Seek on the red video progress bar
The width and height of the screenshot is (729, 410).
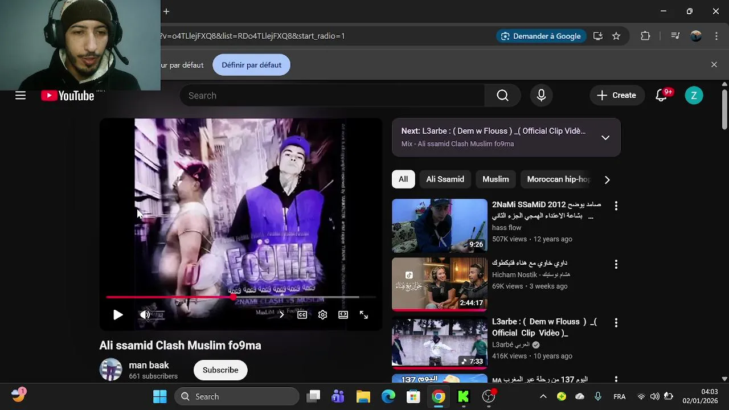pyautogui.click(x=241, y=297)
